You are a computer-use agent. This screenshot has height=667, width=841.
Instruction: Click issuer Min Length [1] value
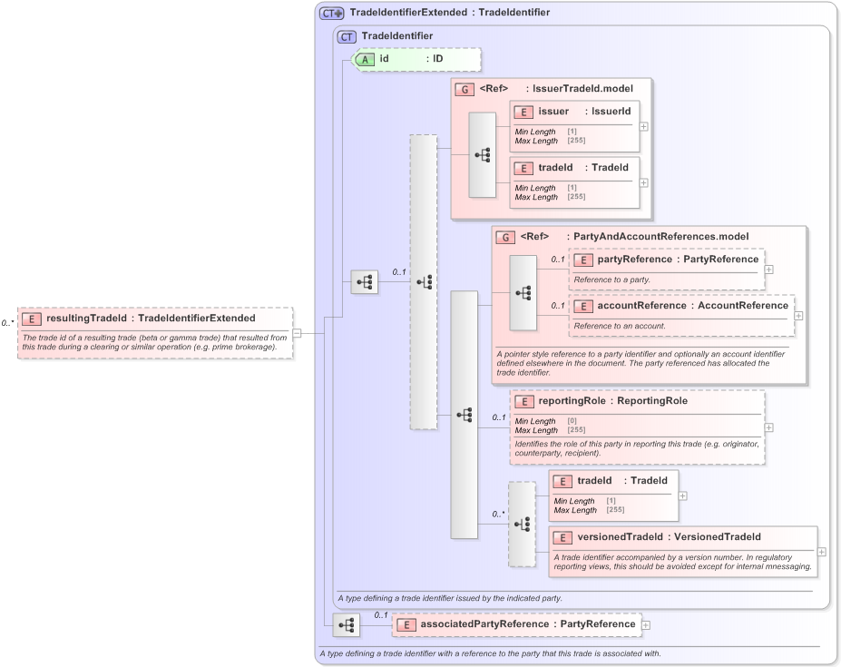572,131
